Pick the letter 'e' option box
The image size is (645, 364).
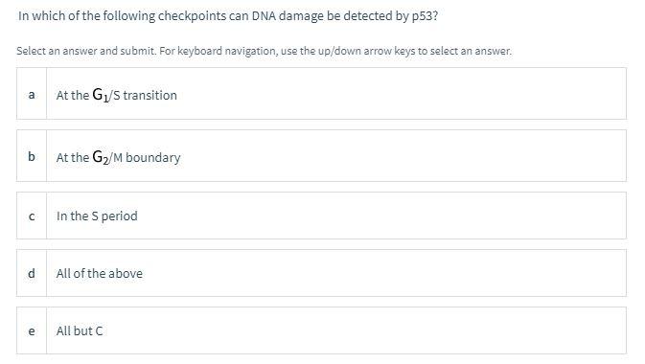point(32,330)
